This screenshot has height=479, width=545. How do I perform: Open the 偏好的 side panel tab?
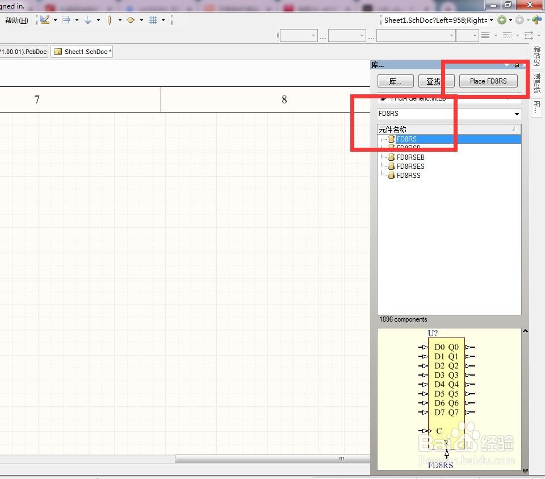[x=536, y=56]
